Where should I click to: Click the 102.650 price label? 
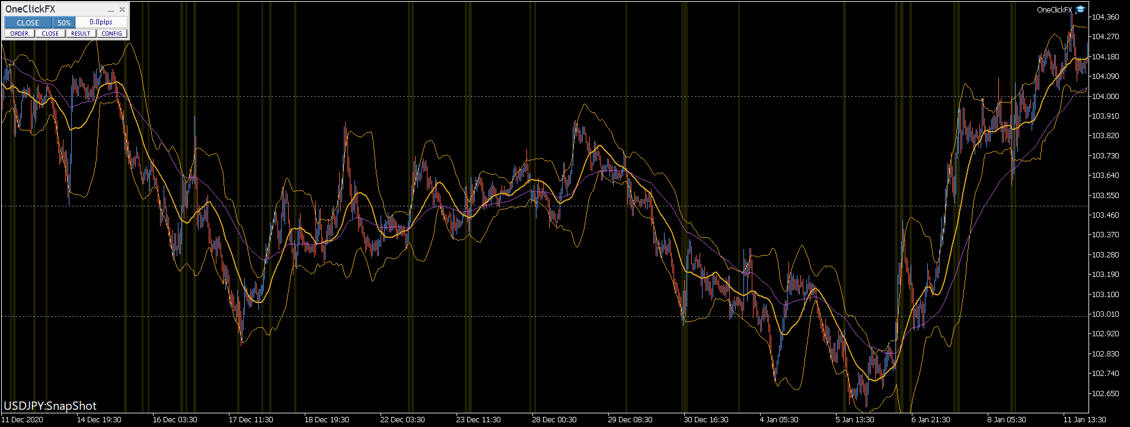tap(1106, 393)
